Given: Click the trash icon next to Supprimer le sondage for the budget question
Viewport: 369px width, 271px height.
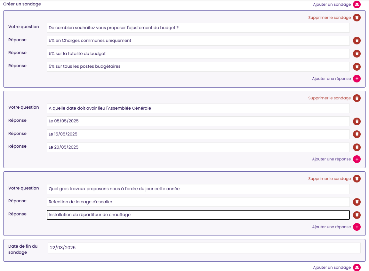Looking at the screenshot, I should [x=357, y=18].
